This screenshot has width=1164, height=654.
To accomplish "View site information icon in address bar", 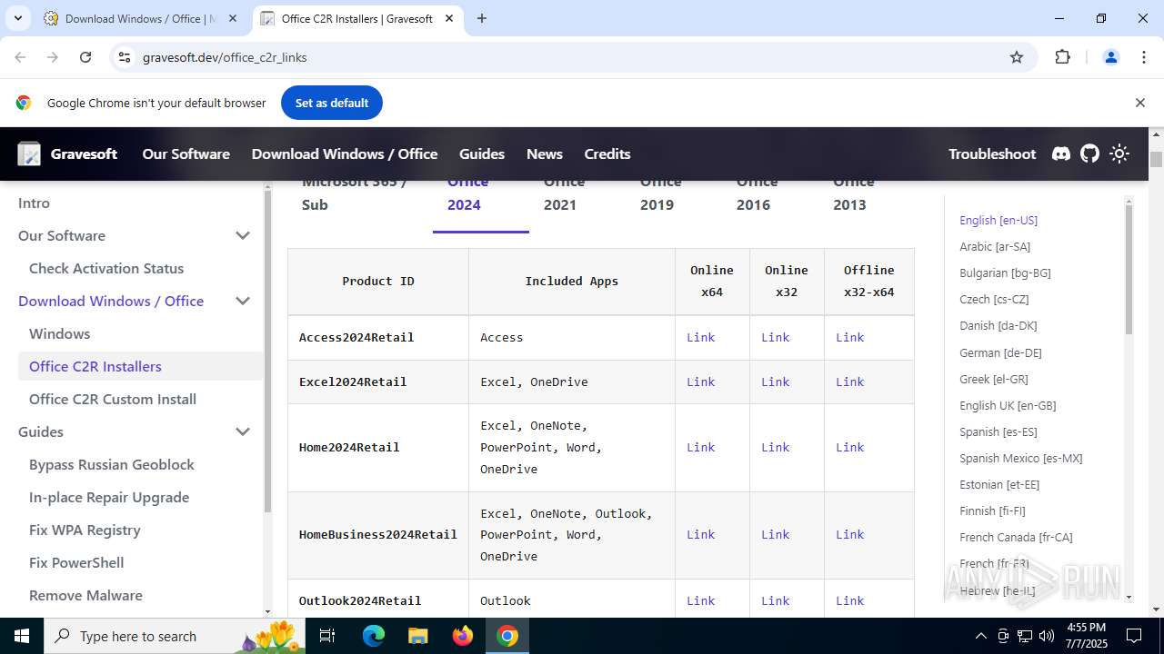I will [125, 57].
